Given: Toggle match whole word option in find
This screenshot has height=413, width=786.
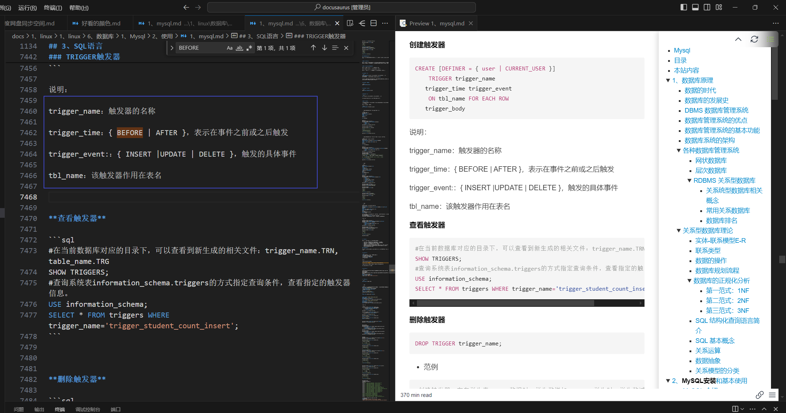Looking at the screenshot, I should 239,48.
